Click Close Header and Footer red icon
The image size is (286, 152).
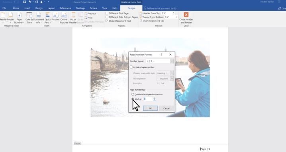186,15
